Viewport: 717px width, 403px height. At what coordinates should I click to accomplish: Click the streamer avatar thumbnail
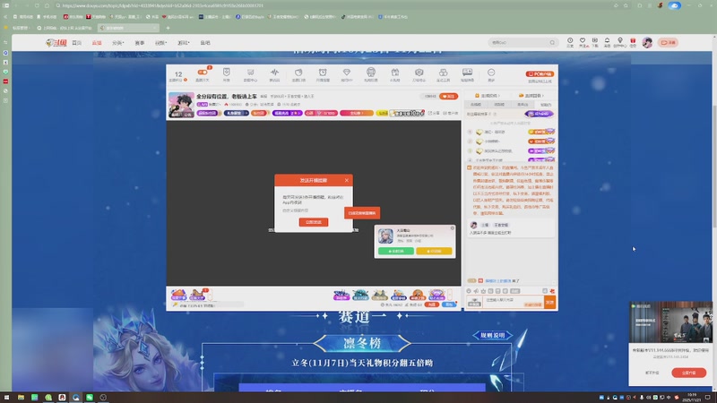pyautogui.click(x=181, y=105)
